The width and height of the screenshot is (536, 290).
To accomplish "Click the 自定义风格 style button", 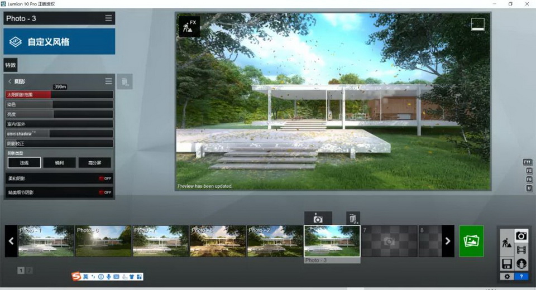I will (59, 41).
